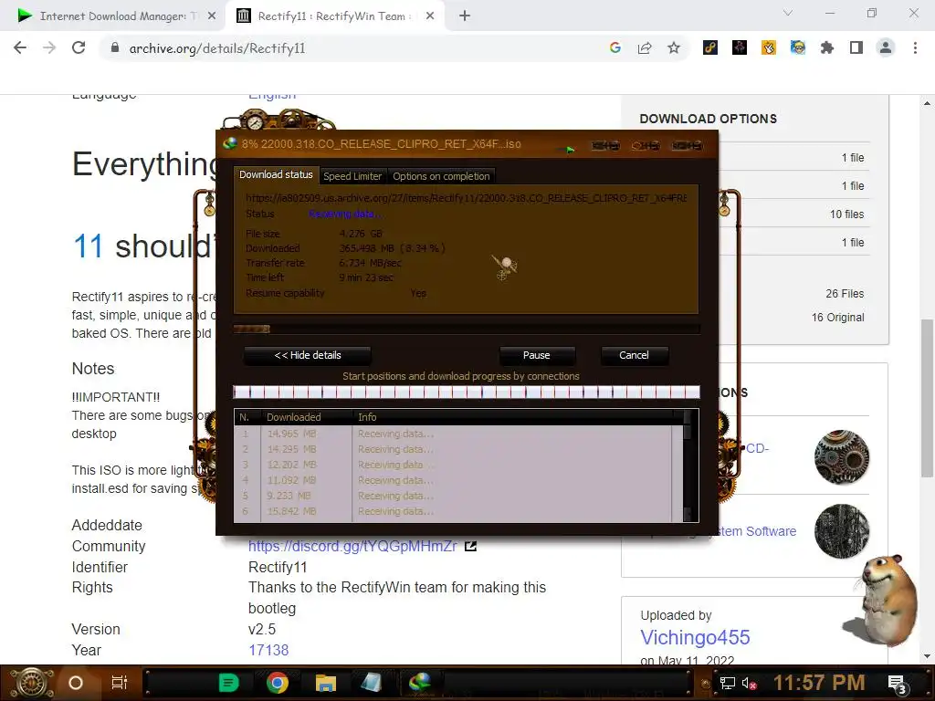Open Task View on taskbar
The width and height of the screenshot is (935, 701).
[x=120, y=683]
